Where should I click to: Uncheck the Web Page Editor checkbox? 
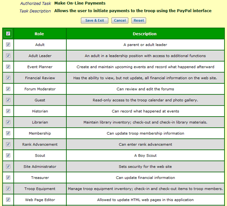point(8,200)
